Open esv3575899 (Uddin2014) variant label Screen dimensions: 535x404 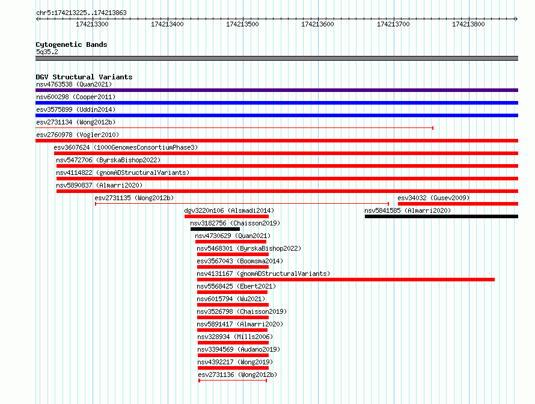[76, 109]
